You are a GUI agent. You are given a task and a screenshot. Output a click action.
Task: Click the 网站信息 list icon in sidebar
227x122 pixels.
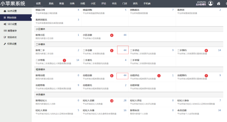5,17
